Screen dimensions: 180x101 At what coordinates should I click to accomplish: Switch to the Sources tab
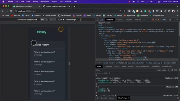pos(129,20)
